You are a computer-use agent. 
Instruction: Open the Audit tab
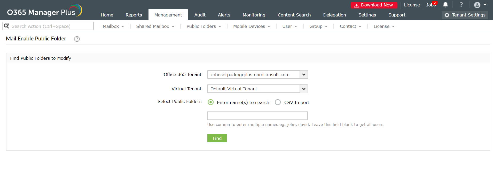coord(200,15)
